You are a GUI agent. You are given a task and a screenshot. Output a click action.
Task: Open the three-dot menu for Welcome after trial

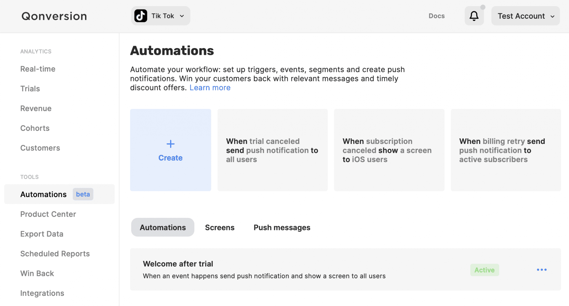[541, 269]
